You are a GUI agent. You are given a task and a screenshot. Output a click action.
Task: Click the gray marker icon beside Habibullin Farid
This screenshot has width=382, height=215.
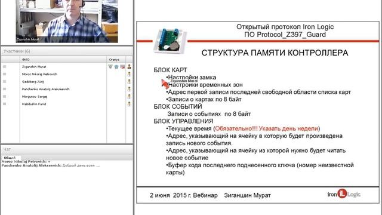(4, 104)
